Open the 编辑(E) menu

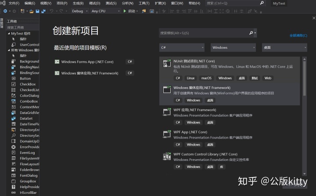30,3
